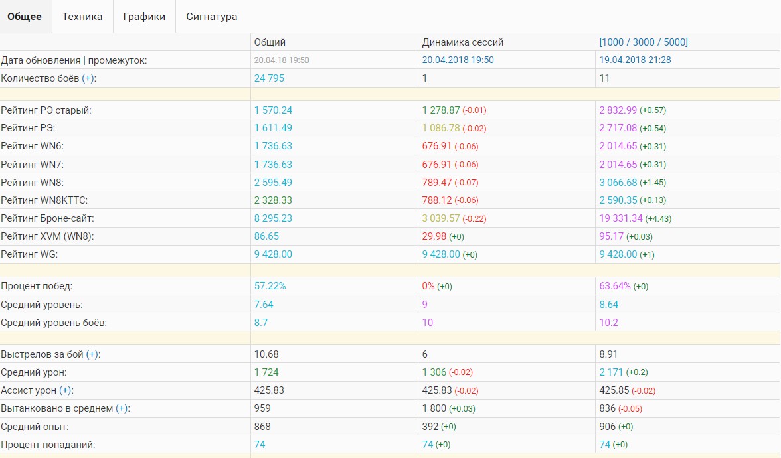Select the Сигнатура tab
Viewport: 781px width, 458px height.
[211, 17]
